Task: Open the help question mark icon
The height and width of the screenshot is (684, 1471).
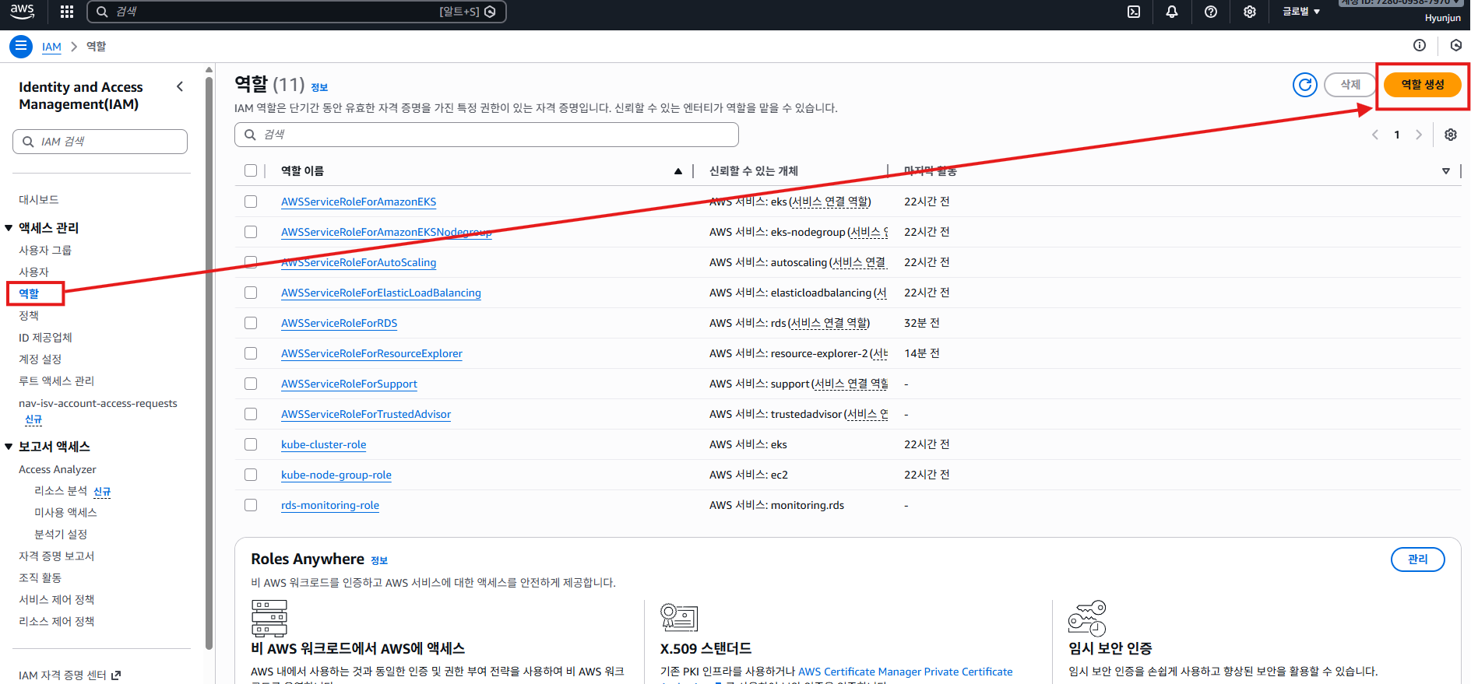Action: [1210, 12]
